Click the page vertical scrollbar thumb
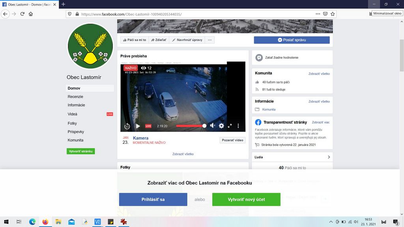Image resolution: width=404 pixels, height=227 pixels. (x=402, y=56)
